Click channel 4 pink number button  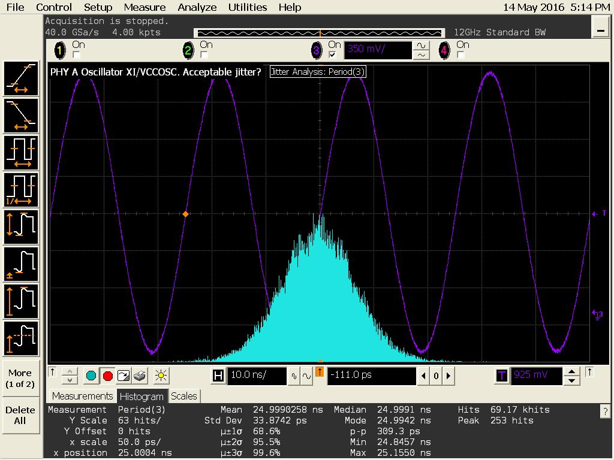tap(444, 51)
